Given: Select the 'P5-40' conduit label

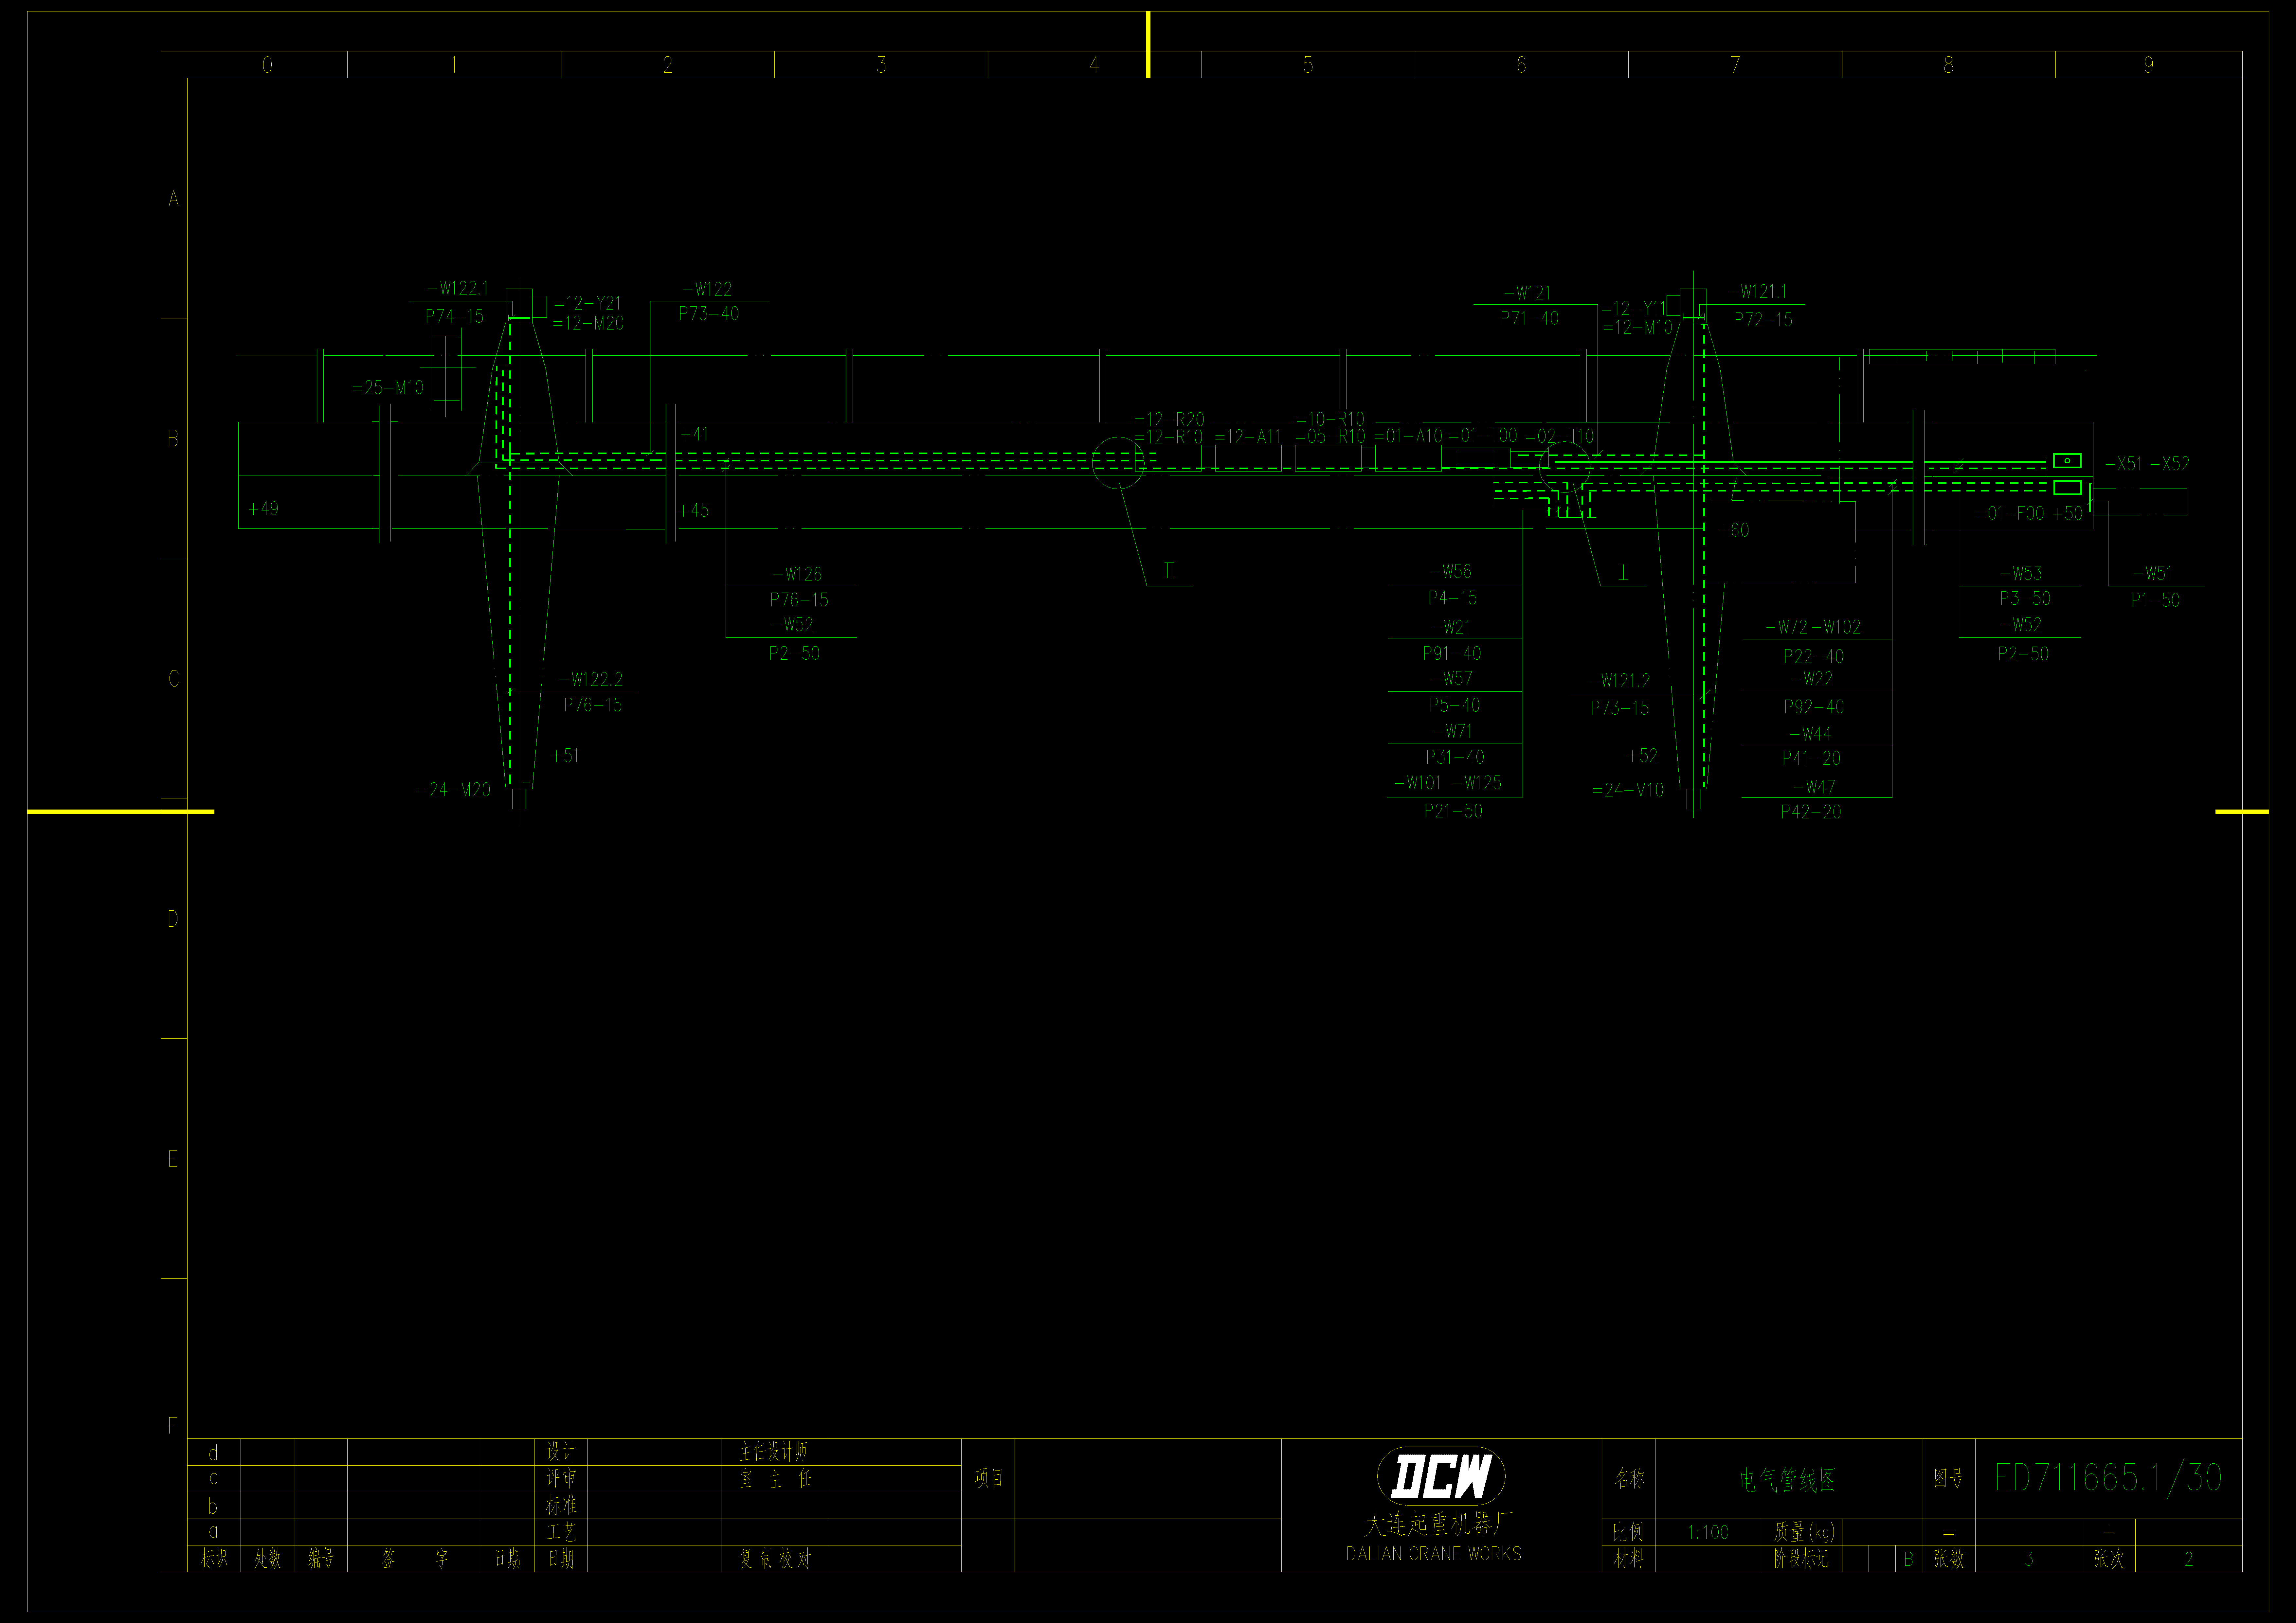Looking at the screenshot, I should pos(1454,705).
